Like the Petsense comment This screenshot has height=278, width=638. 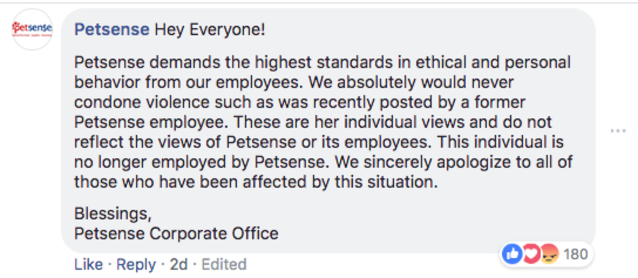pyautogui.click(x=88, y=265)
